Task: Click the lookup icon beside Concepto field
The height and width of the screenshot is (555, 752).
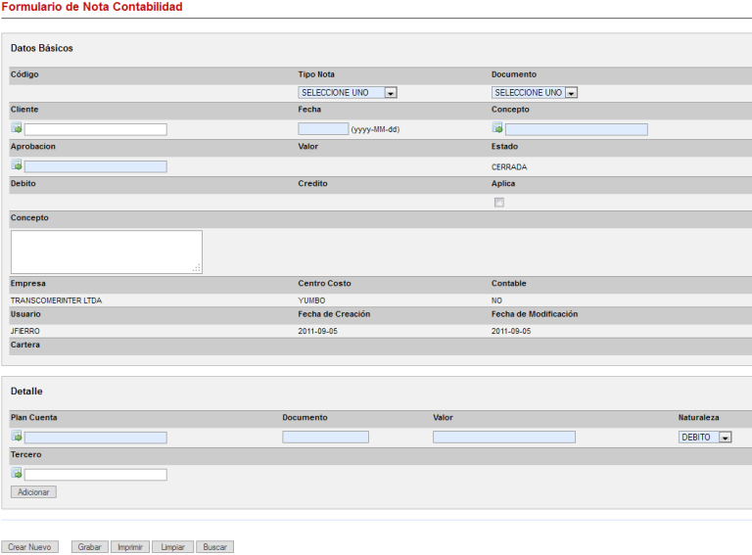Action: [x=497, y=128]
